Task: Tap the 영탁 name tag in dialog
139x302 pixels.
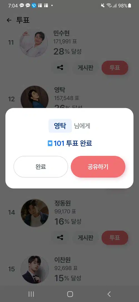Action: tap(60, 126)
